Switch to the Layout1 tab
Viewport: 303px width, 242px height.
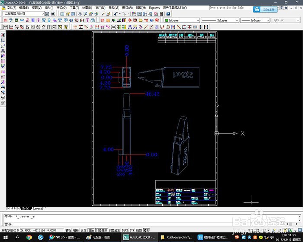[38, 208]
